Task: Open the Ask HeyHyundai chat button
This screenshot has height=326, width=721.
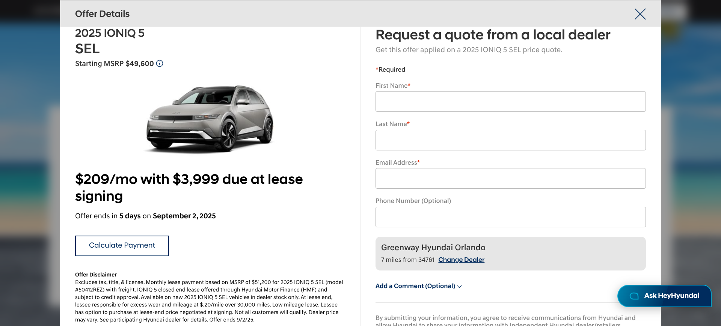Action: (x=664, y=296)
